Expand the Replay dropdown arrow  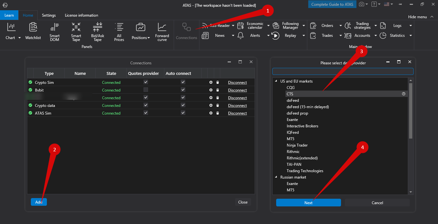(x=304, y=36)
